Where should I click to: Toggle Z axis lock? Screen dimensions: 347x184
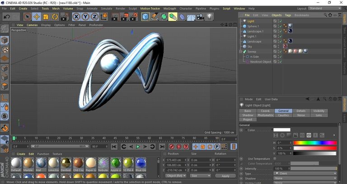[94, 17]
